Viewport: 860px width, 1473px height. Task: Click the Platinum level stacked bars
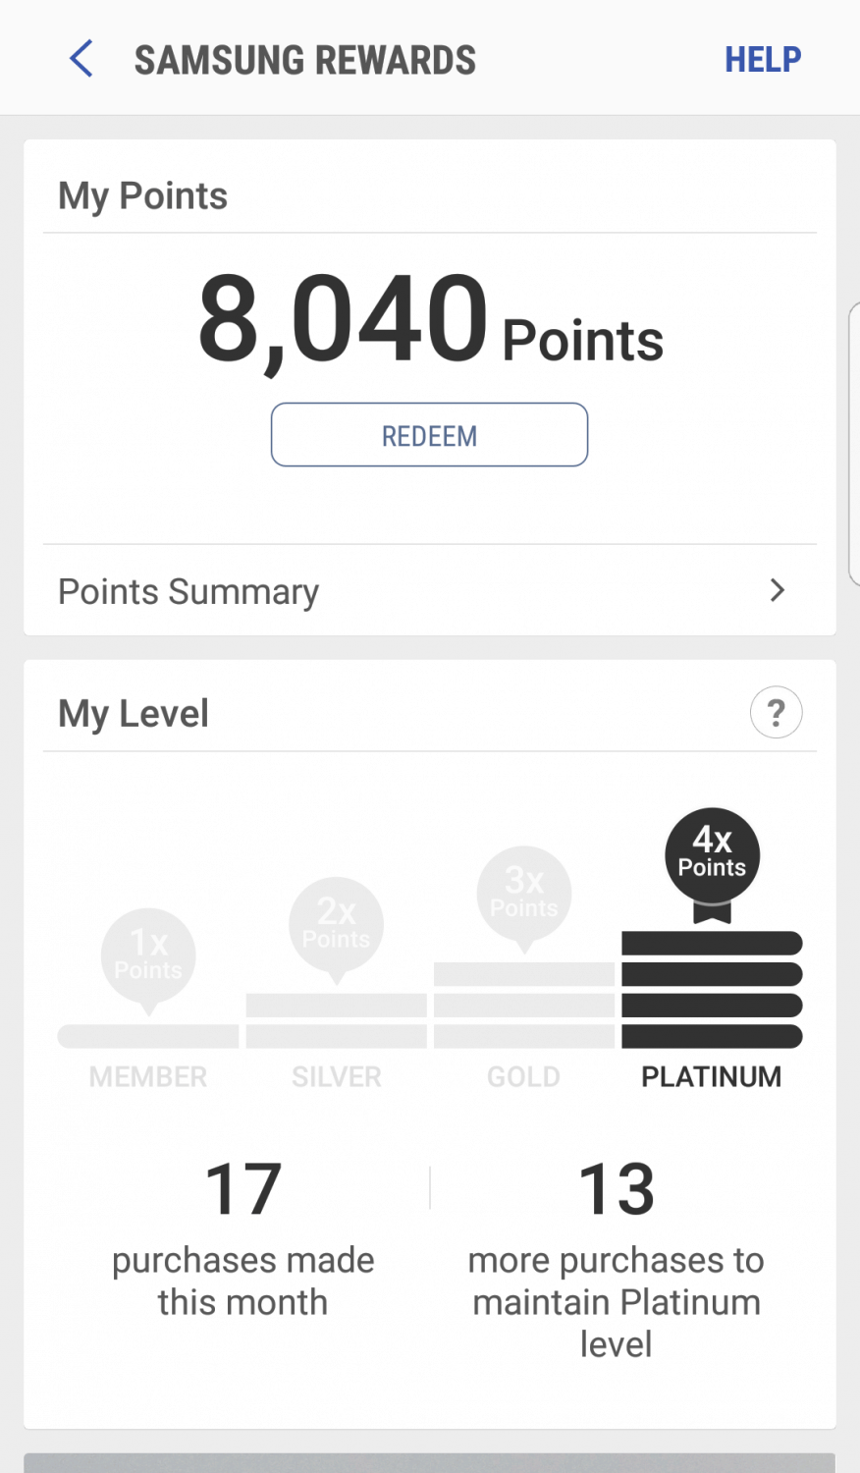click(712, 990)
